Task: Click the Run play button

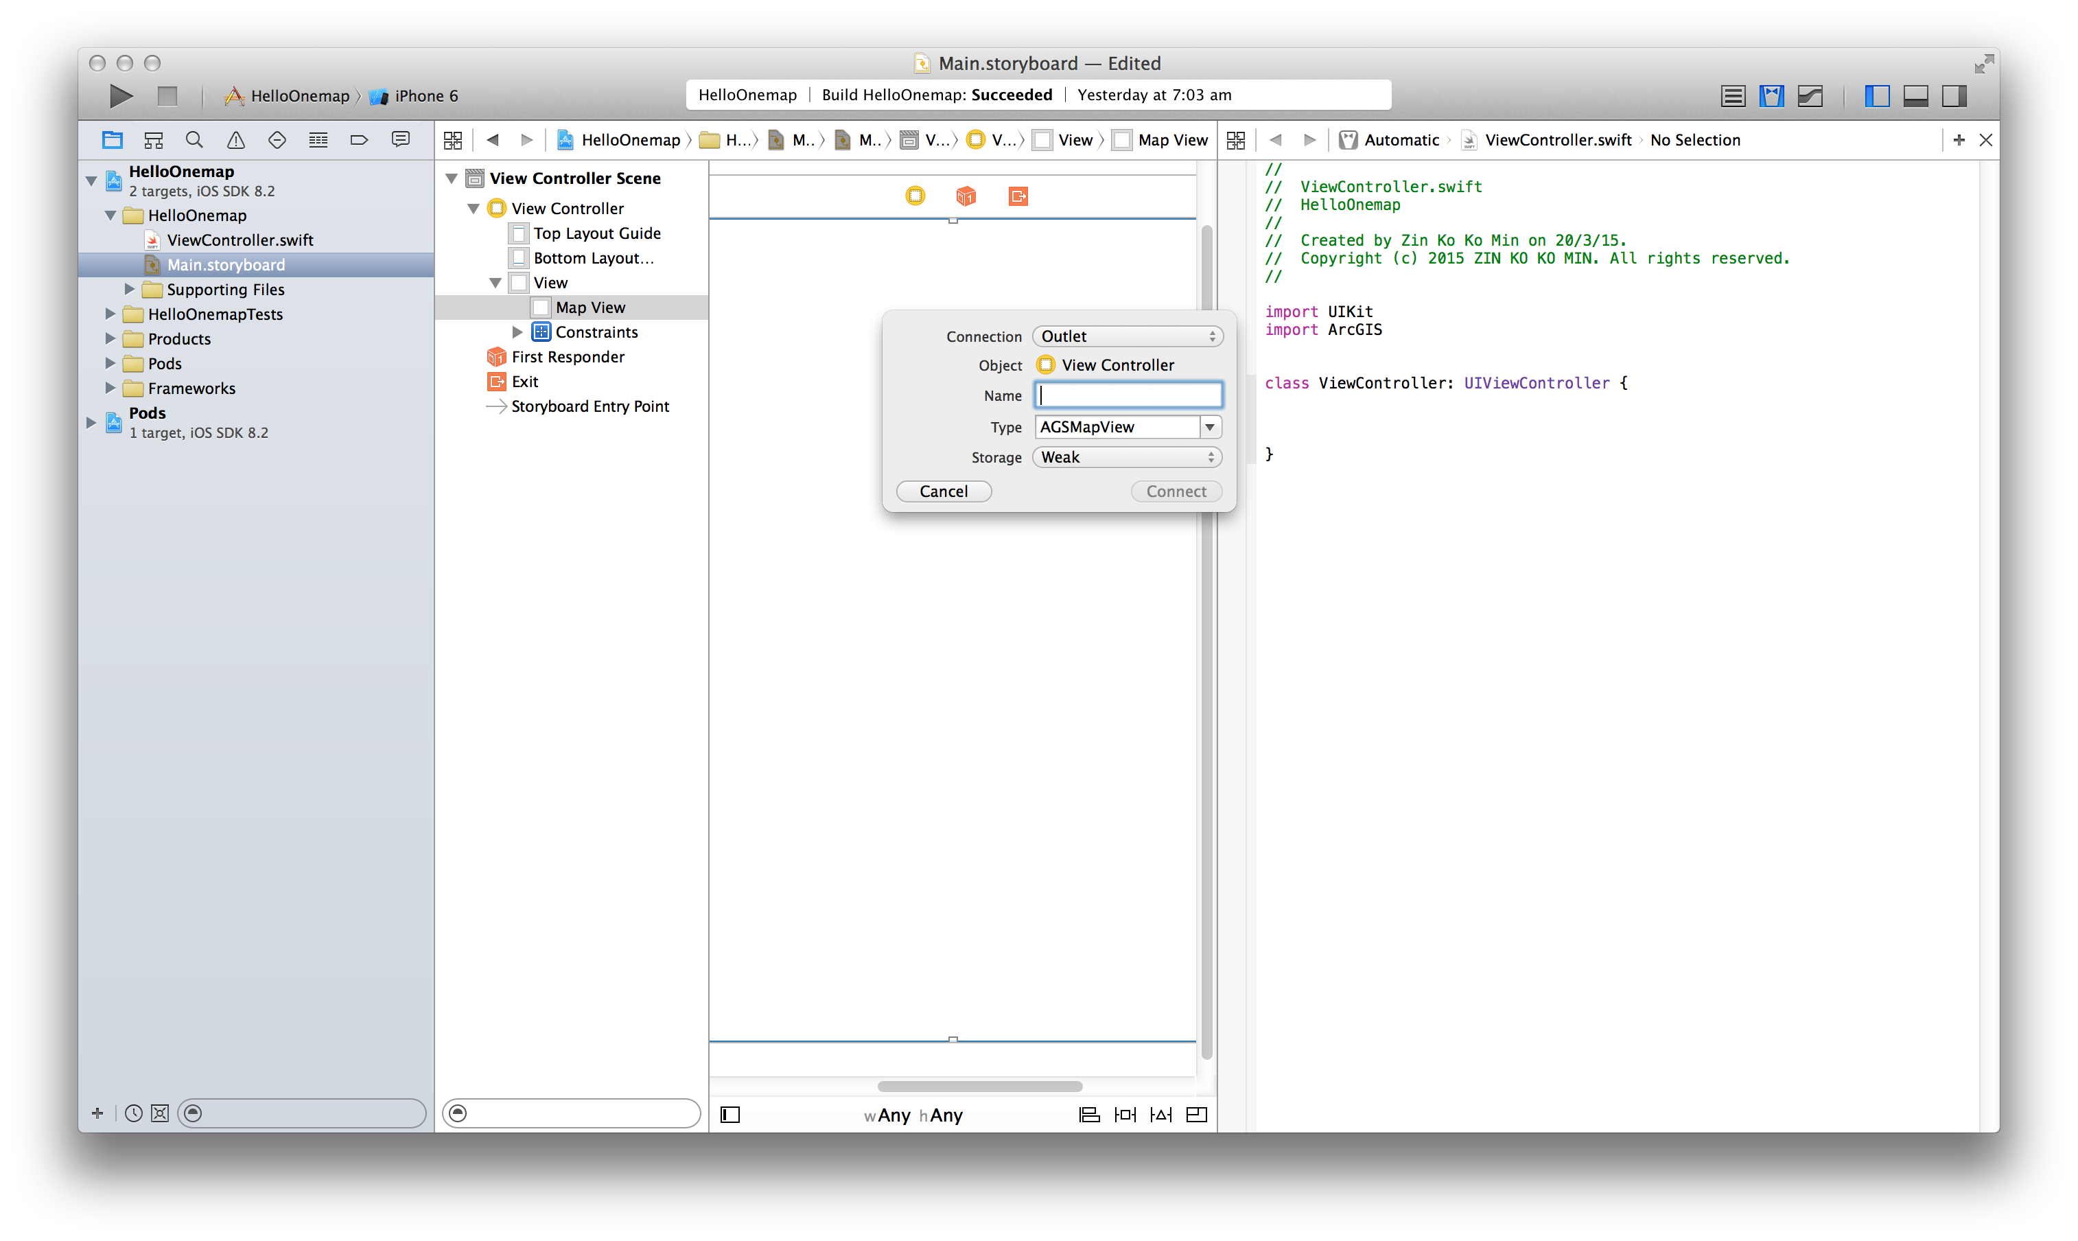Action: click(121, 96)
